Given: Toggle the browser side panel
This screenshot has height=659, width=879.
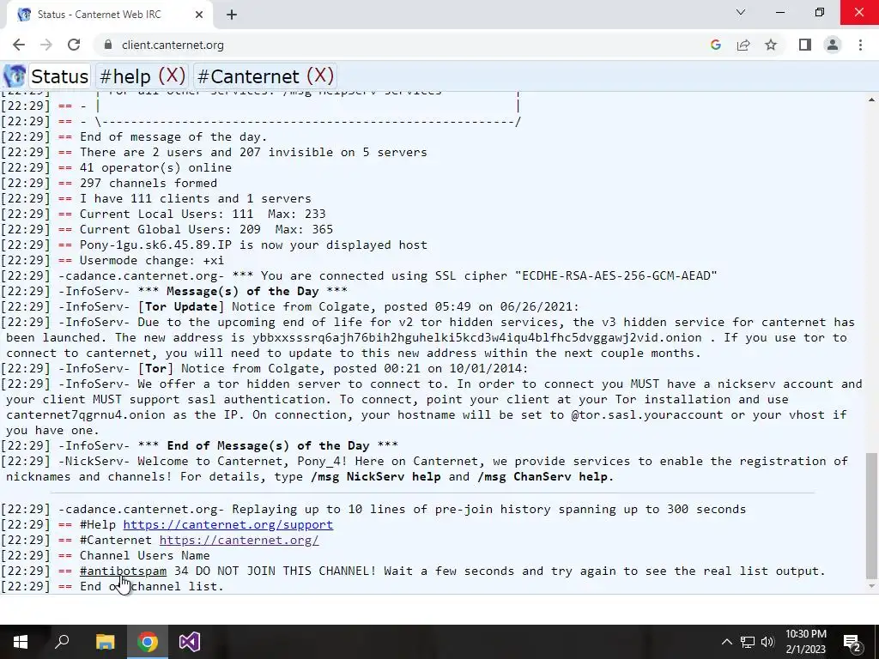Looking at the screenshot, I should click(805, 45).
